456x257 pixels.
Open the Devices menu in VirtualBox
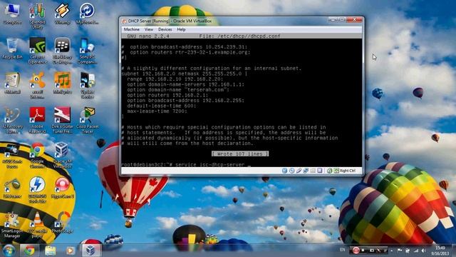tap(165, 29)
